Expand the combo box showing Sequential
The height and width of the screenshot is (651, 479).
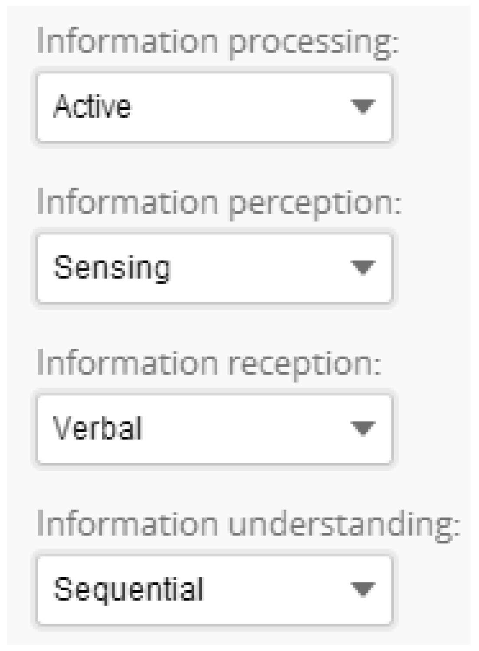(214, 589)
